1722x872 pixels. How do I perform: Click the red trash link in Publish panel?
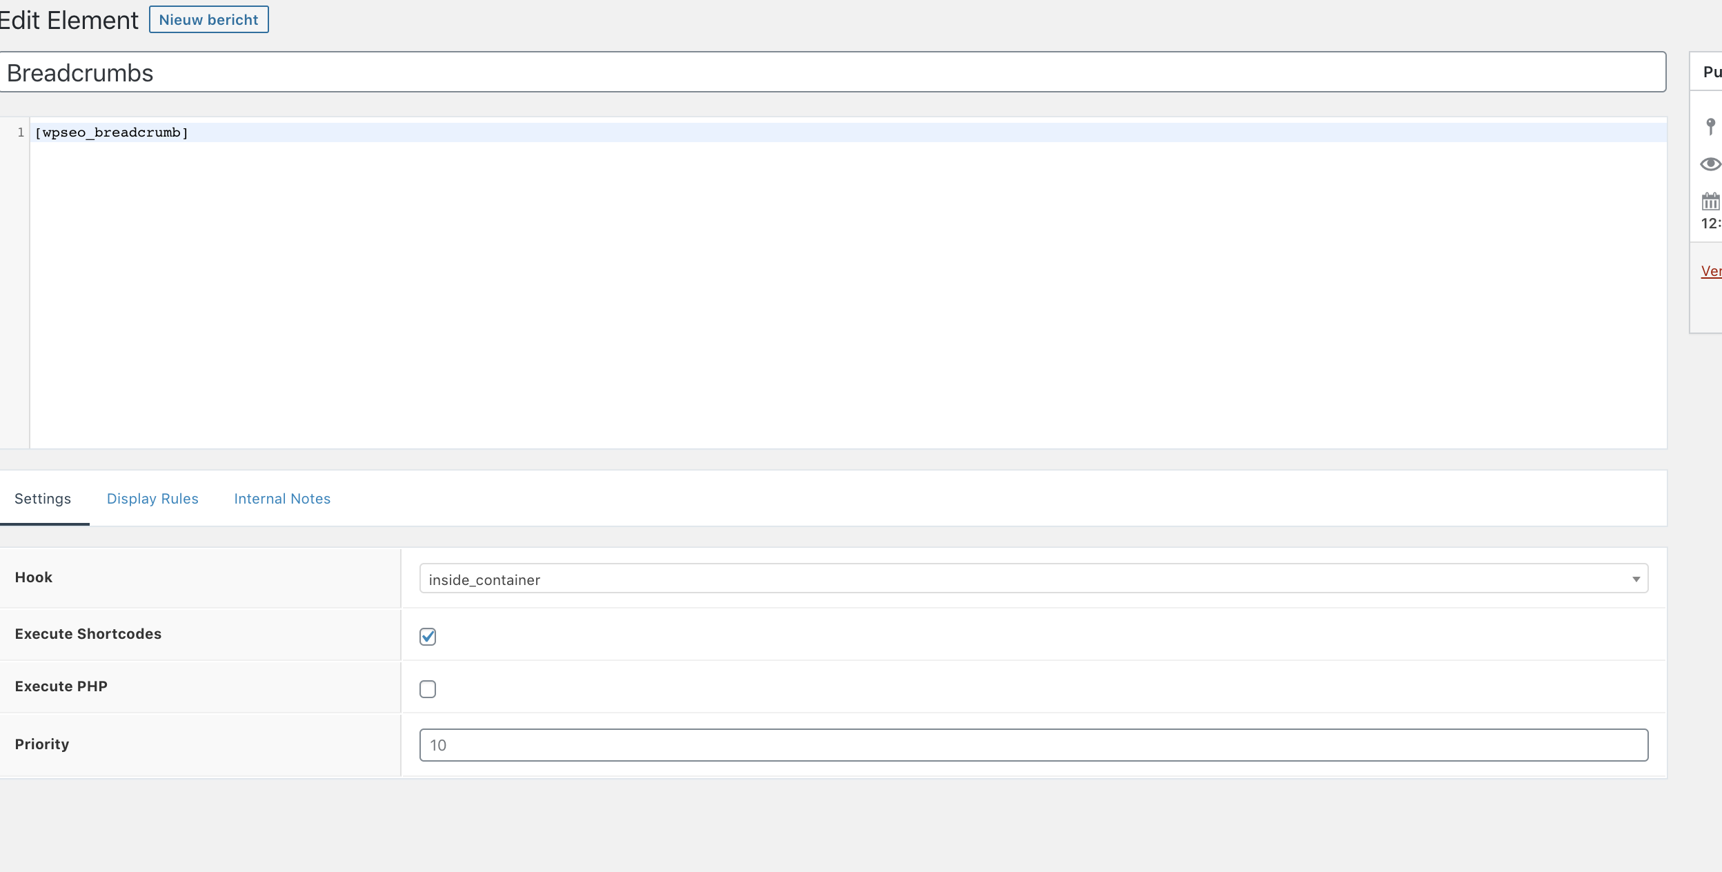point(1711,271)
